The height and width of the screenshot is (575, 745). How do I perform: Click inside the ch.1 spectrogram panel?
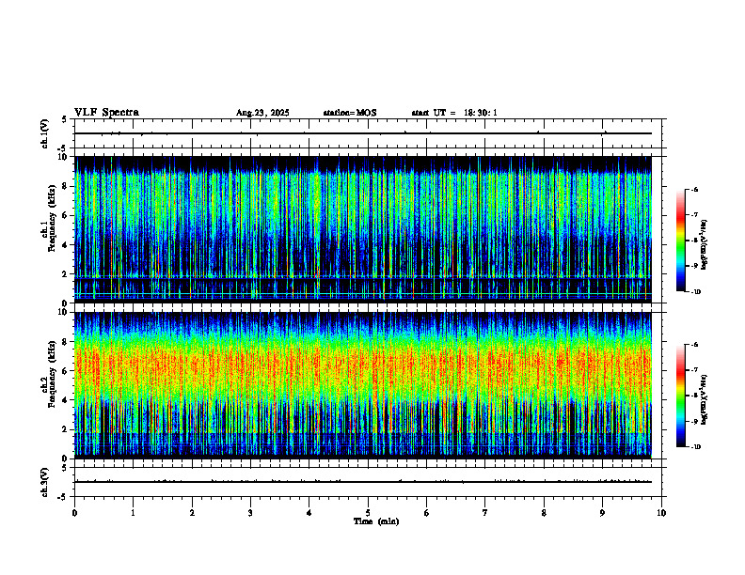363,229
